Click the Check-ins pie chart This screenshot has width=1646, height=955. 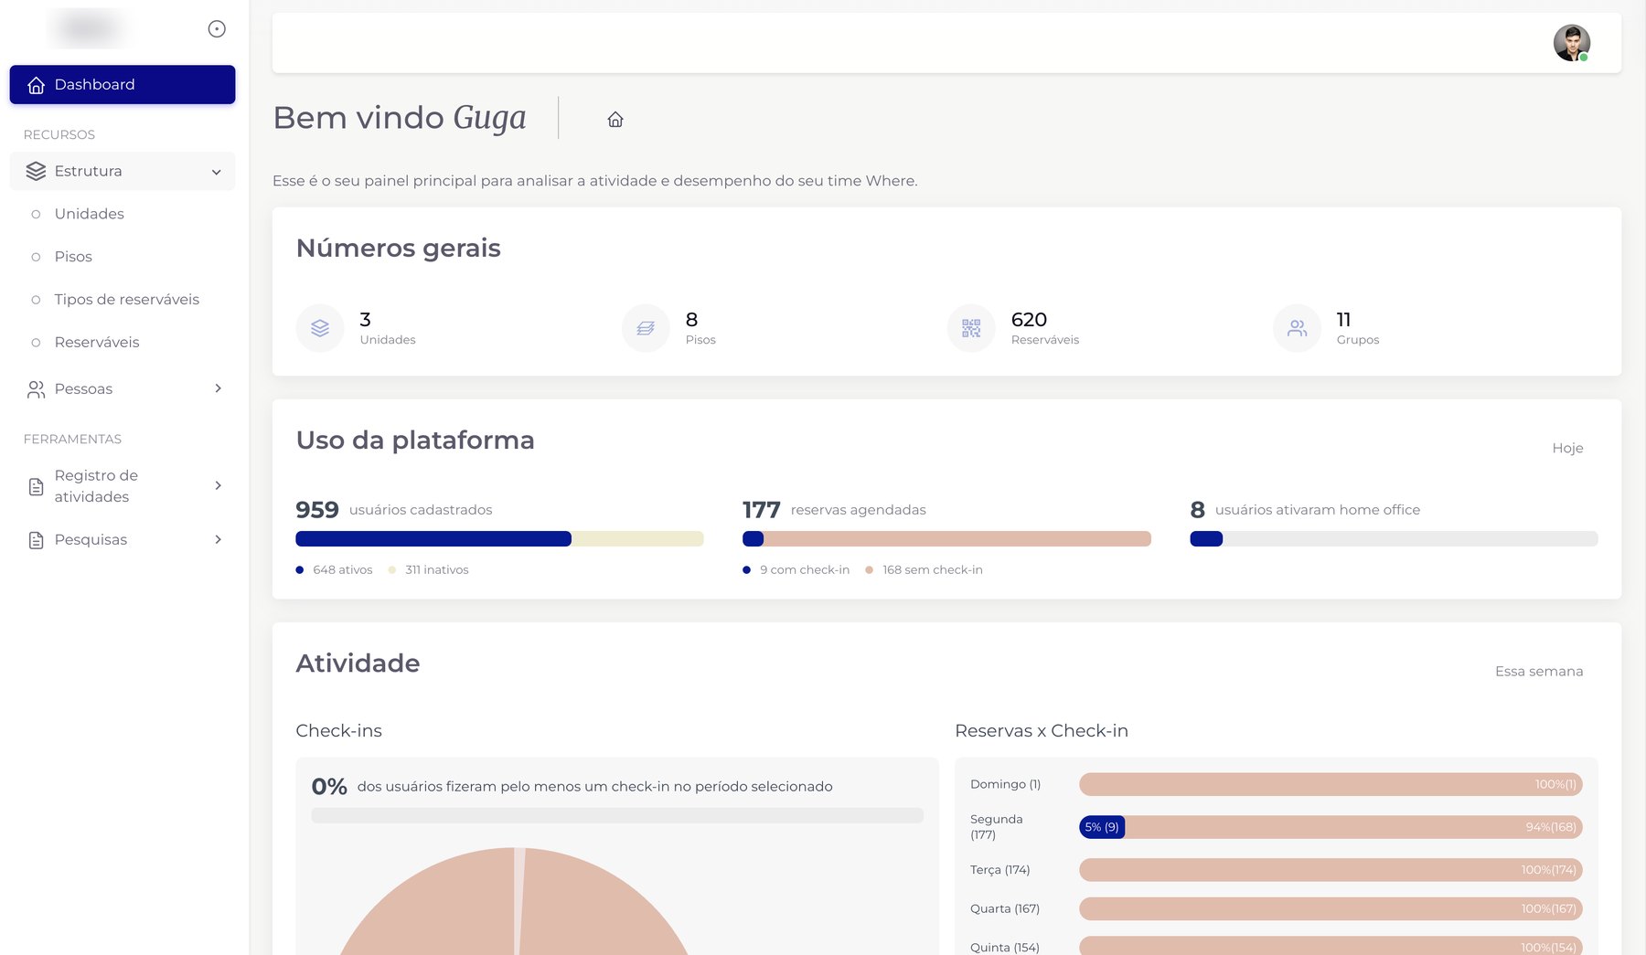[514, 902]
